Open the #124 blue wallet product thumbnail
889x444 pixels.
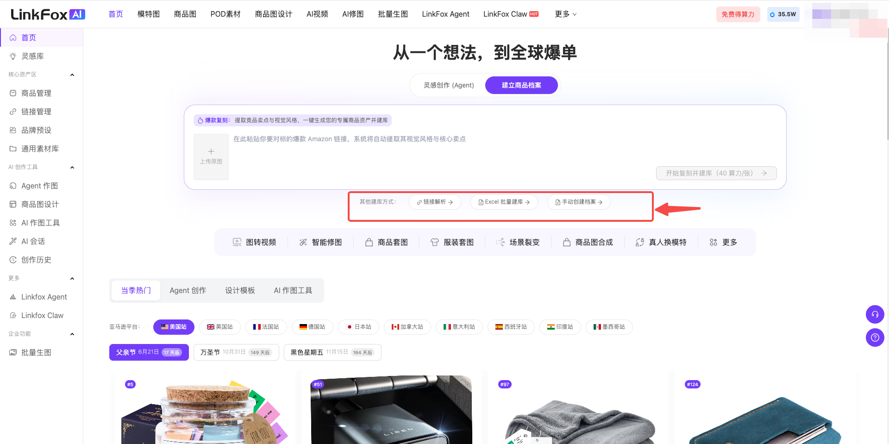(764, 410)
